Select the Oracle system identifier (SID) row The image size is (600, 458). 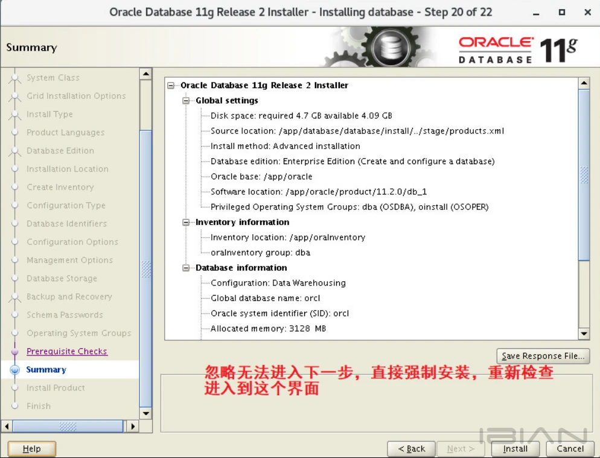tap(280, 313)
